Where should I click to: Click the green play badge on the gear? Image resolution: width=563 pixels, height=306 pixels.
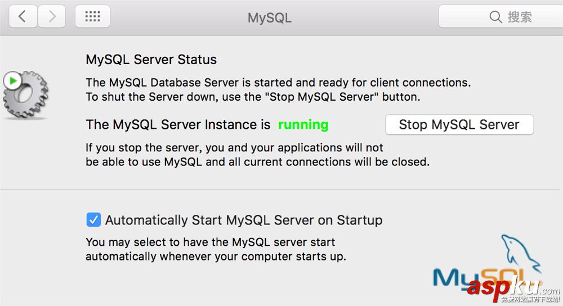(12, 82)
